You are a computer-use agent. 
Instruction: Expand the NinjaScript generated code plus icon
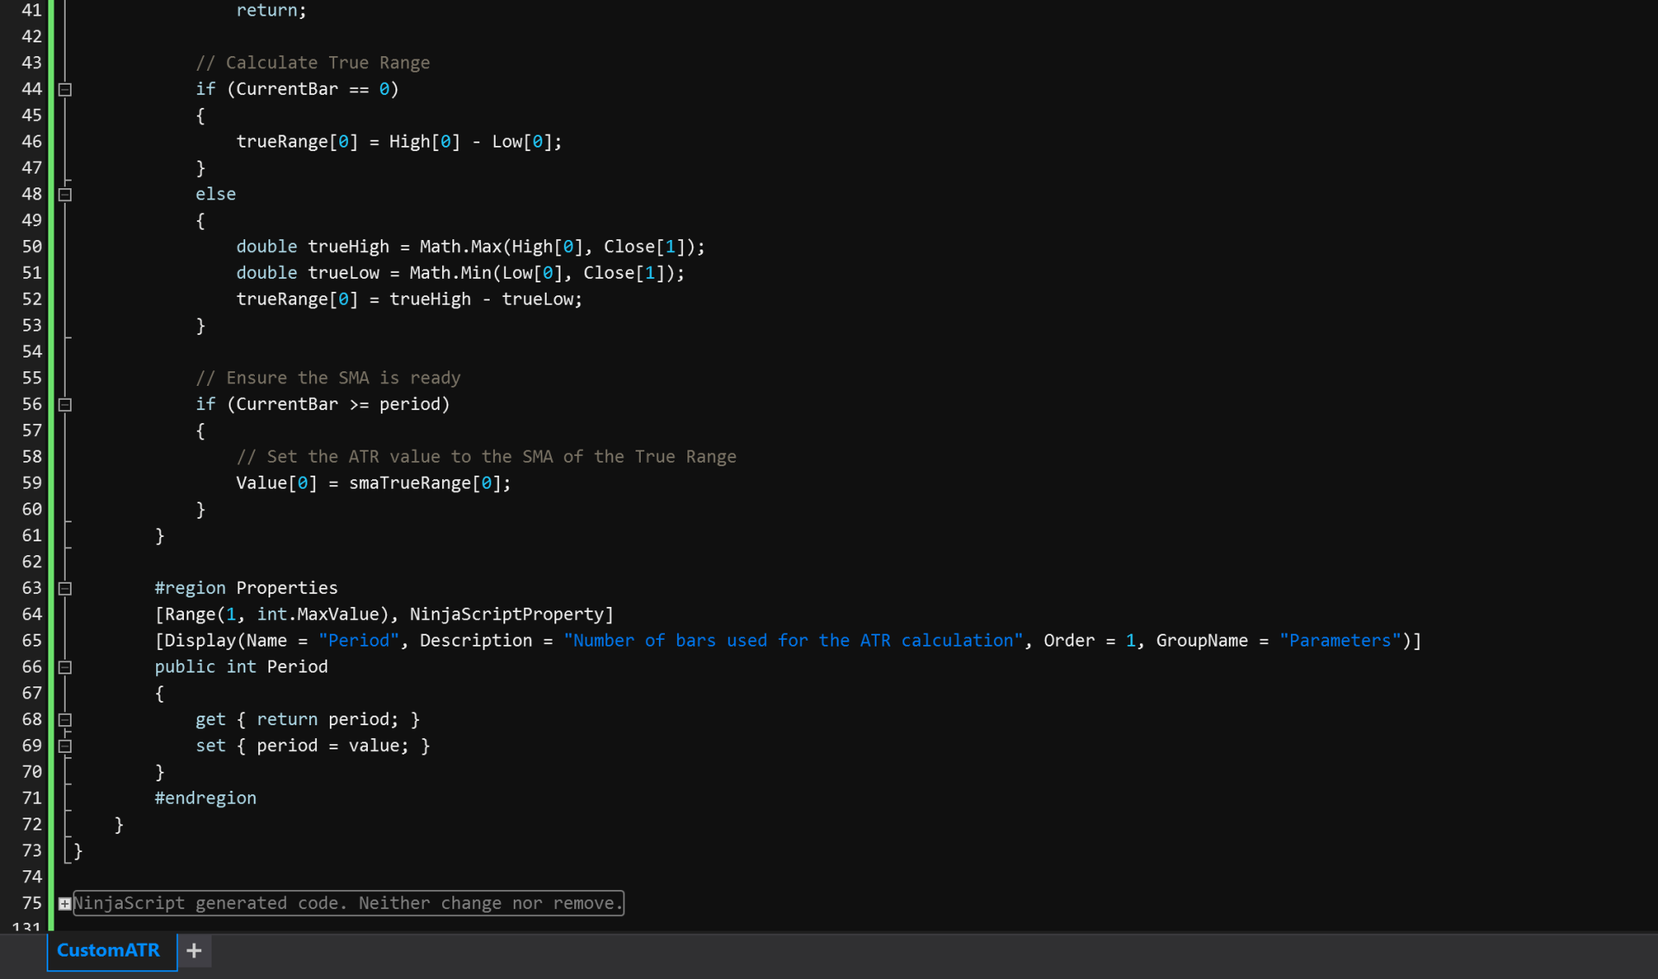tap(65, 904)
